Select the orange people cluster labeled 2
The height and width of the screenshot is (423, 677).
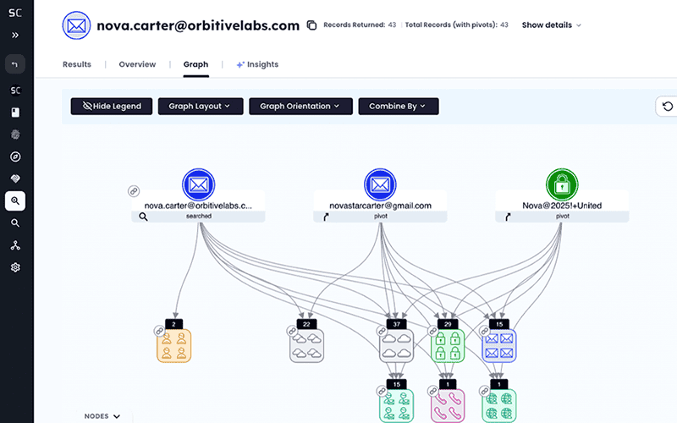(174, 346)
